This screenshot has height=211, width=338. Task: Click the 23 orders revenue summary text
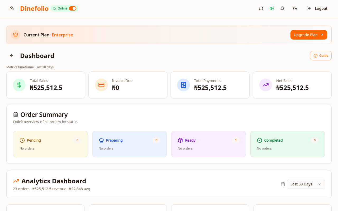point(51,189)
